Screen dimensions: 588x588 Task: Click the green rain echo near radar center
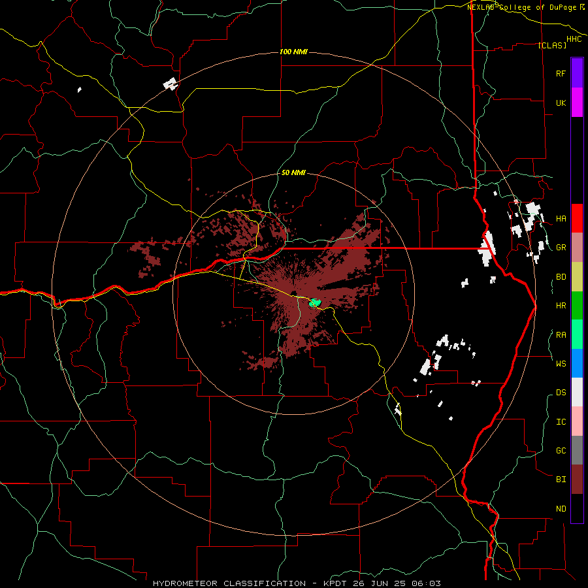point(315,303)
